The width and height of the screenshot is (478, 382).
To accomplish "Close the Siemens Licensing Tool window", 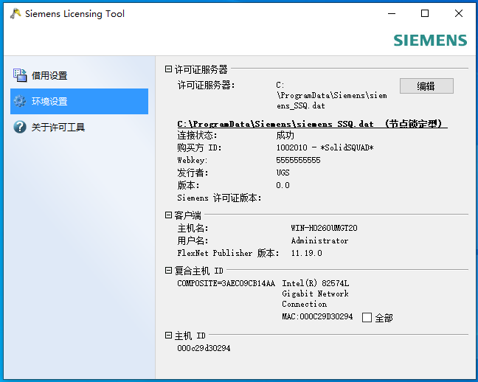I will click(x=459, y=13).
